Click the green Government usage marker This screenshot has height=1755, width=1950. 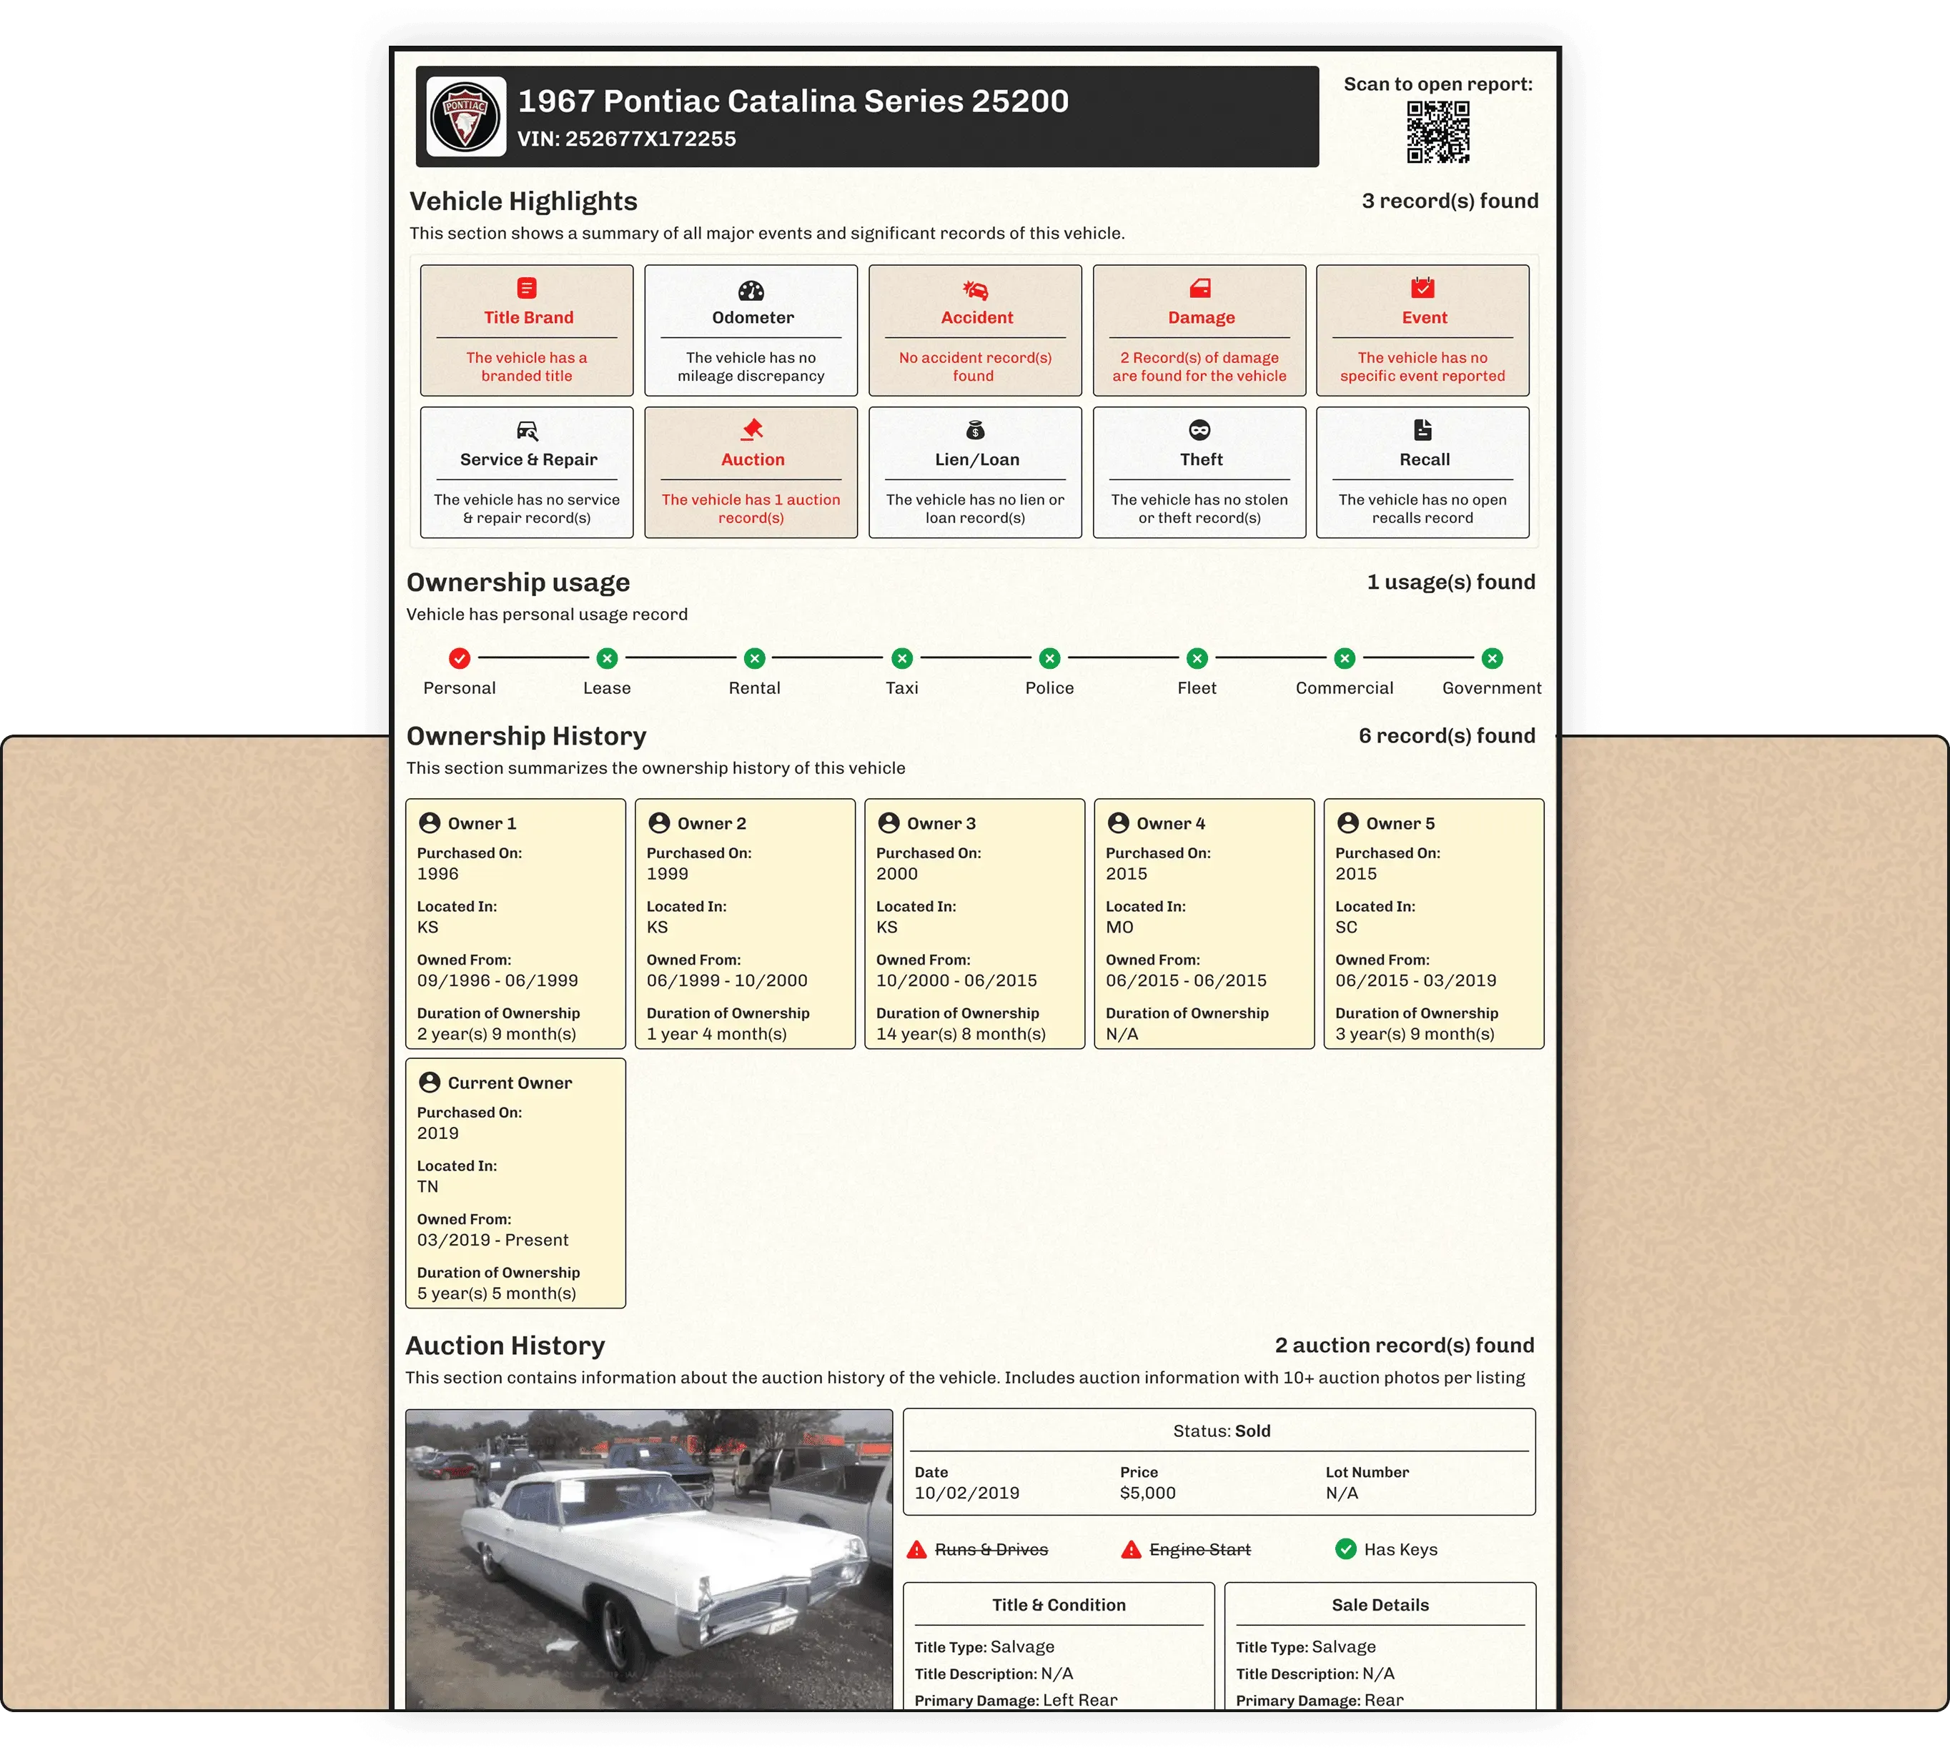tap(1492, 659)
